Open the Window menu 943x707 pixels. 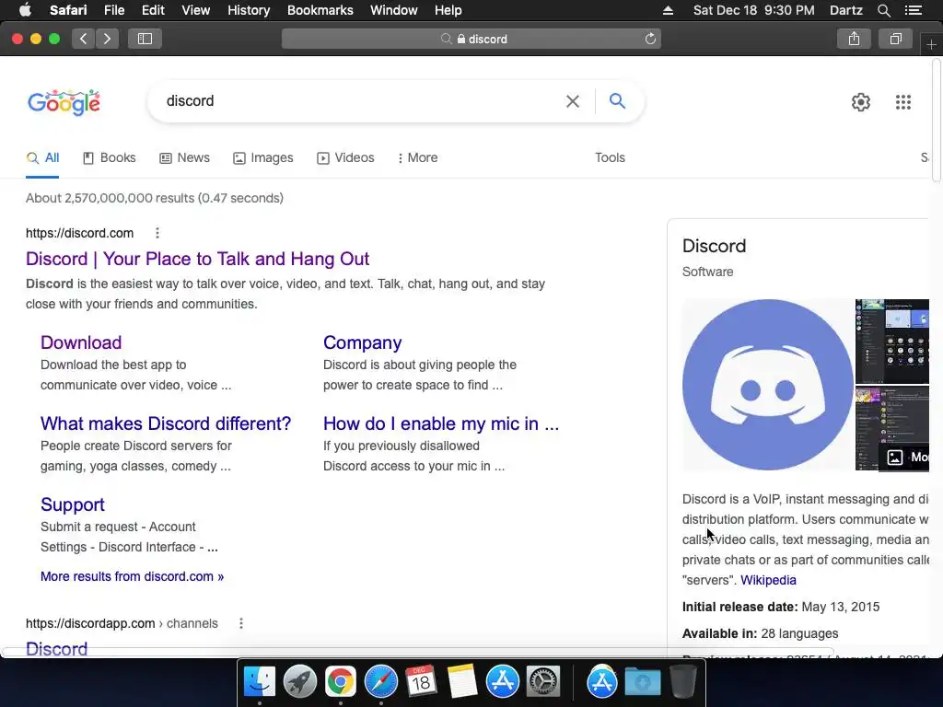(x=393, y=10)
